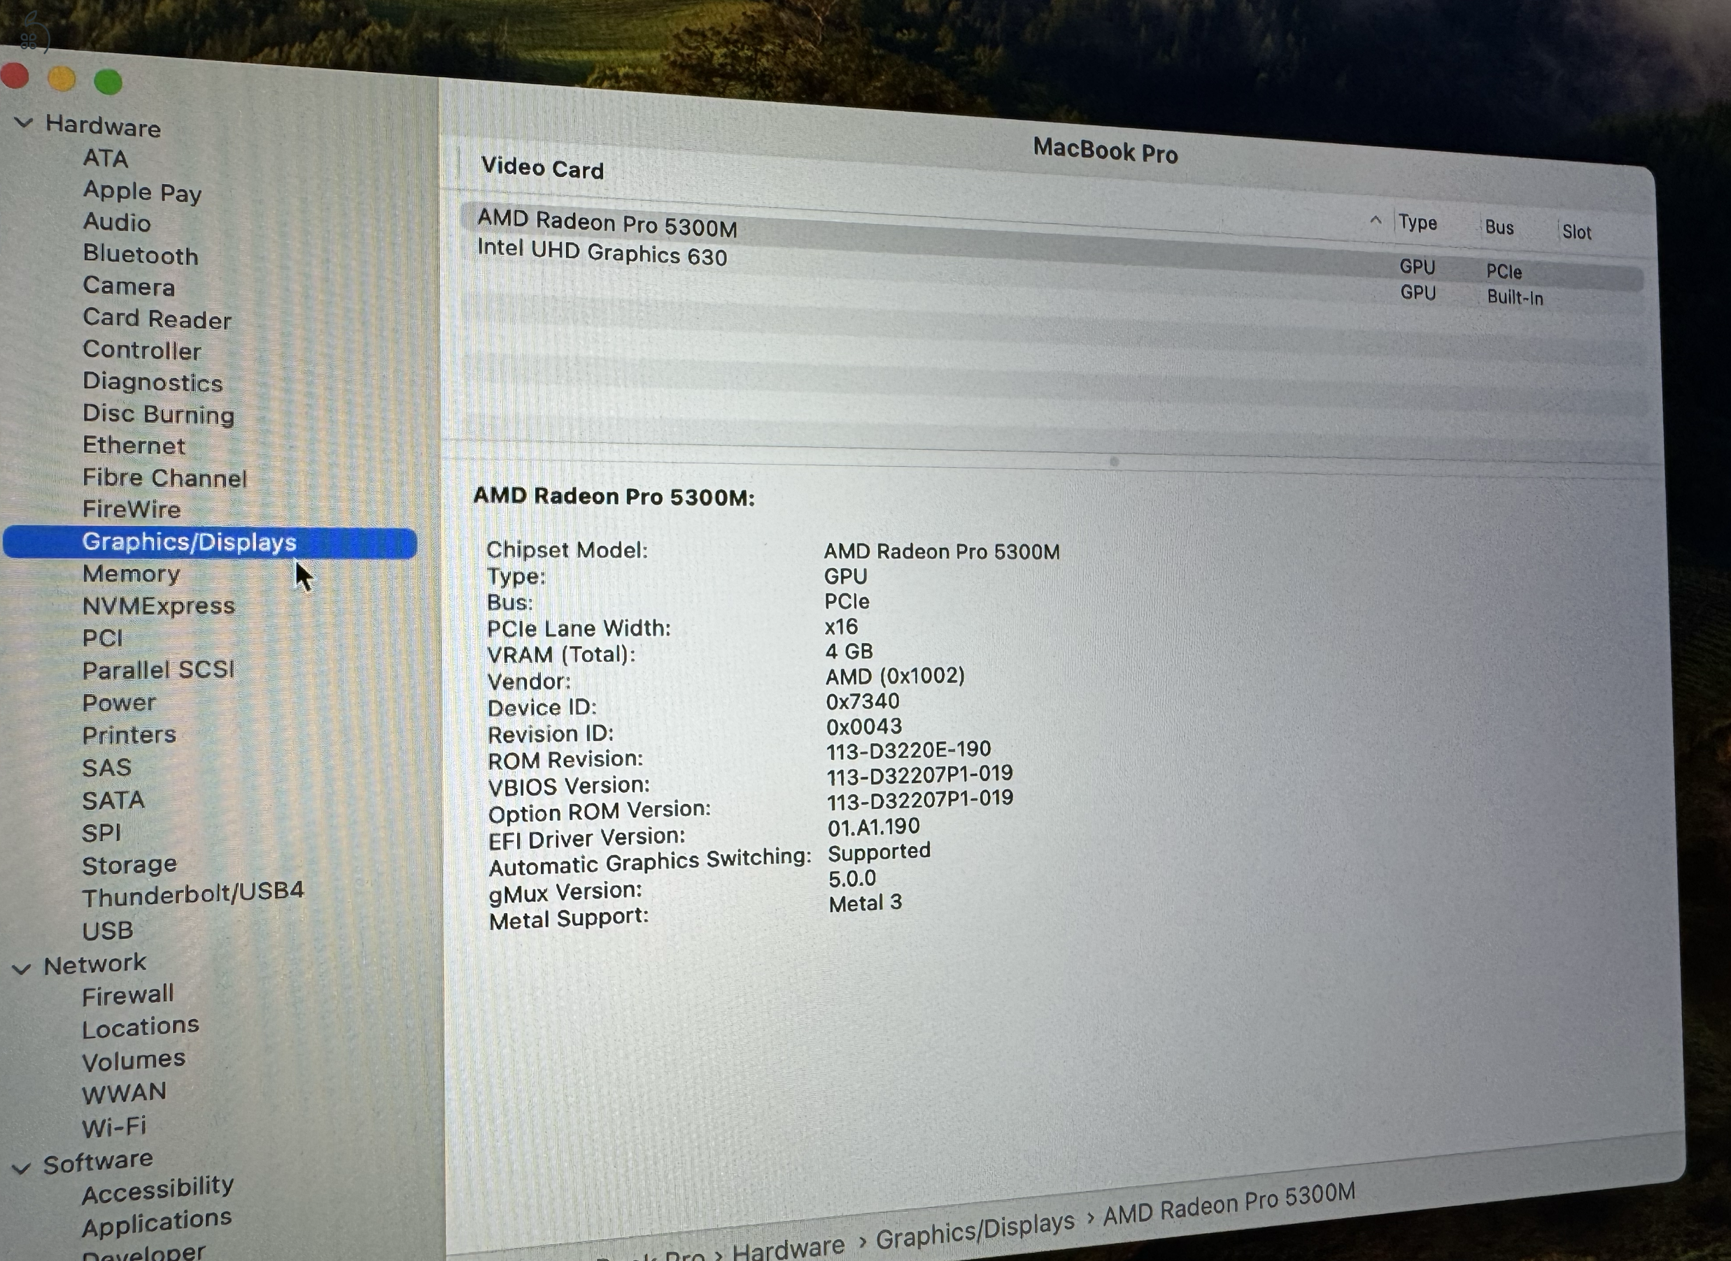Open Firewall under Network
Image resolution: width=1731 pixels, height=1261 pixels.
(x=128, y=995)
